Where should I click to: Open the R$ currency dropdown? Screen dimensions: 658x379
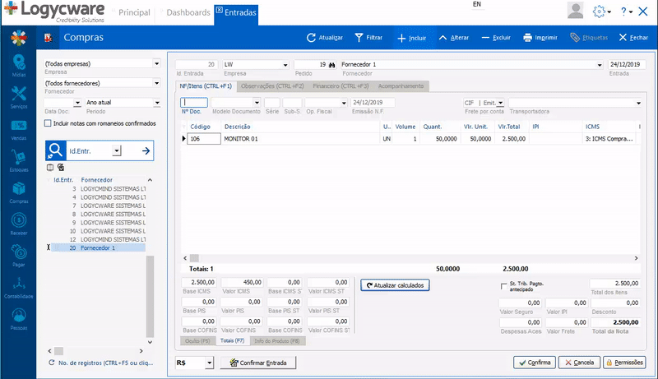(x=209, y=363)
